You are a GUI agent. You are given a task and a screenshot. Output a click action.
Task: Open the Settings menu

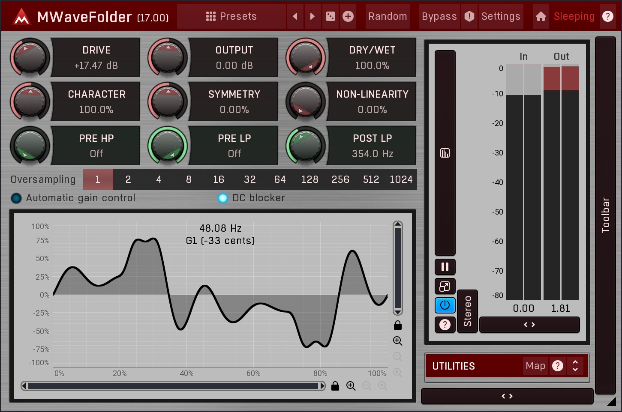tap(500, 17)
